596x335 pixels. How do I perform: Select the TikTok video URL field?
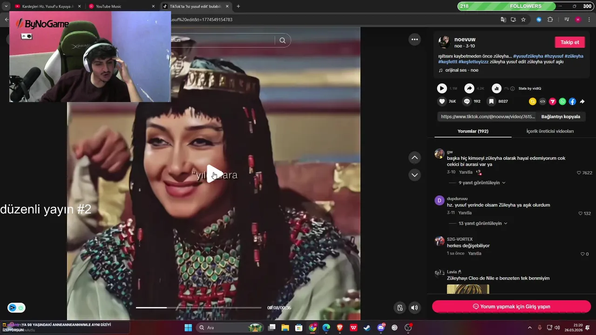488,117
